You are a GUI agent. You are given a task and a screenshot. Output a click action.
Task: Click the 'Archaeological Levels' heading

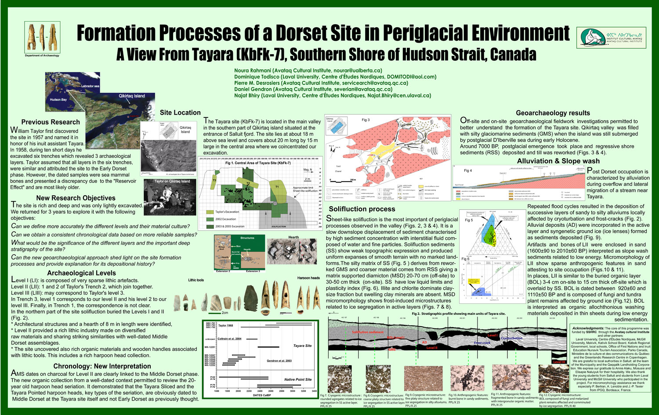pos(82,273)
